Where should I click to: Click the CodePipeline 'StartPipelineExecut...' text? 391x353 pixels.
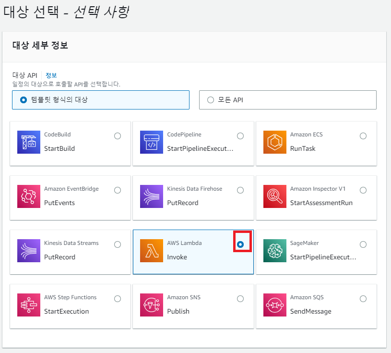click(x=200, y=148)
